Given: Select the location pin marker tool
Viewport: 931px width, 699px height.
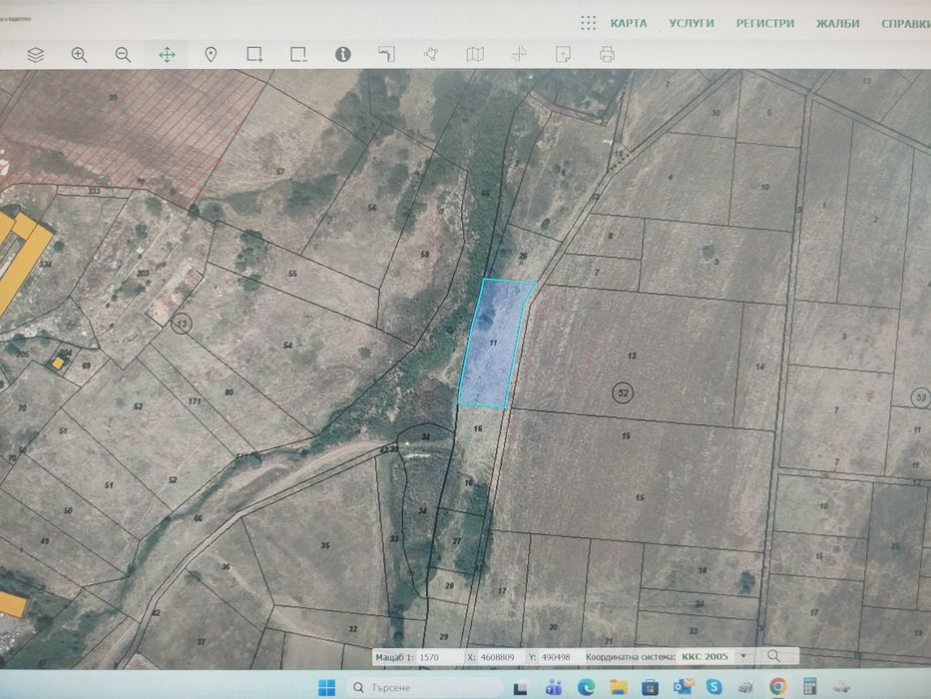Looking at the screenshot, I should [x=211, y=55].
